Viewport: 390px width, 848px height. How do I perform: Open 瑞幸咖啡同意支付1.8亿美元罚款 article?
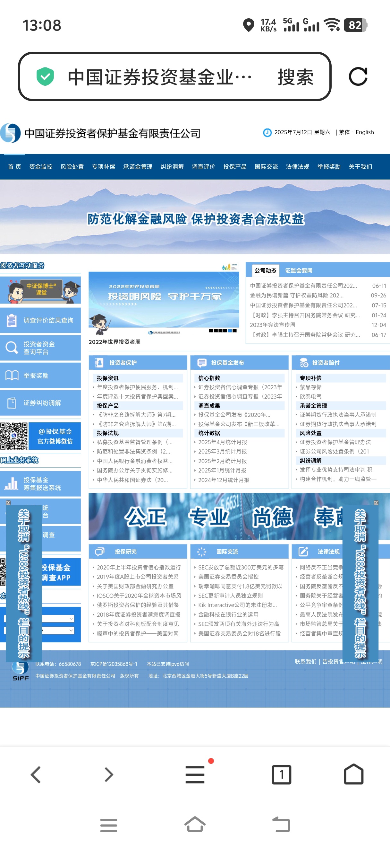(240, 586)
